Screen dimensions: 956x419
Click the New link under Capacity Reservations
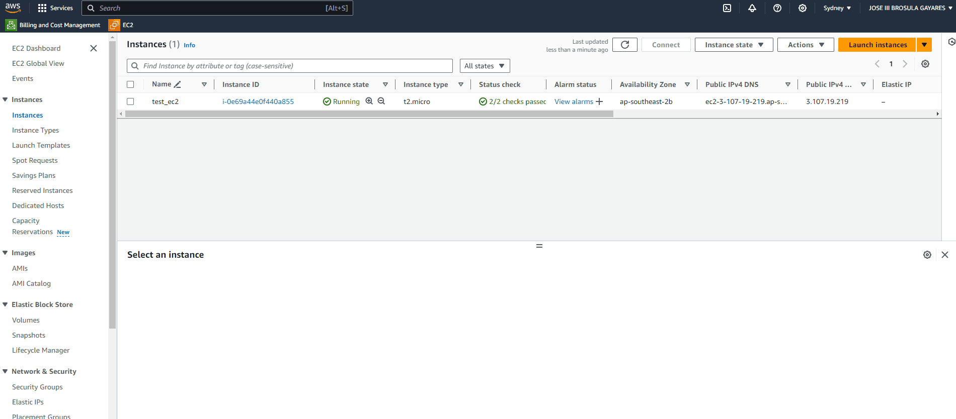pos(63,232)
